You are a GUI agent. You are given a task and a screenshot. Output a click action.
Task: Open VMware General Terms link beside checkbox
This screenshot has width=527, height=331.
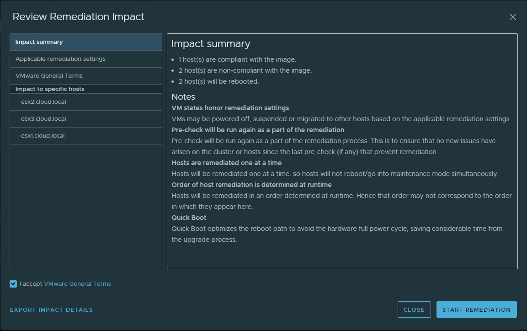click(77, 284)
